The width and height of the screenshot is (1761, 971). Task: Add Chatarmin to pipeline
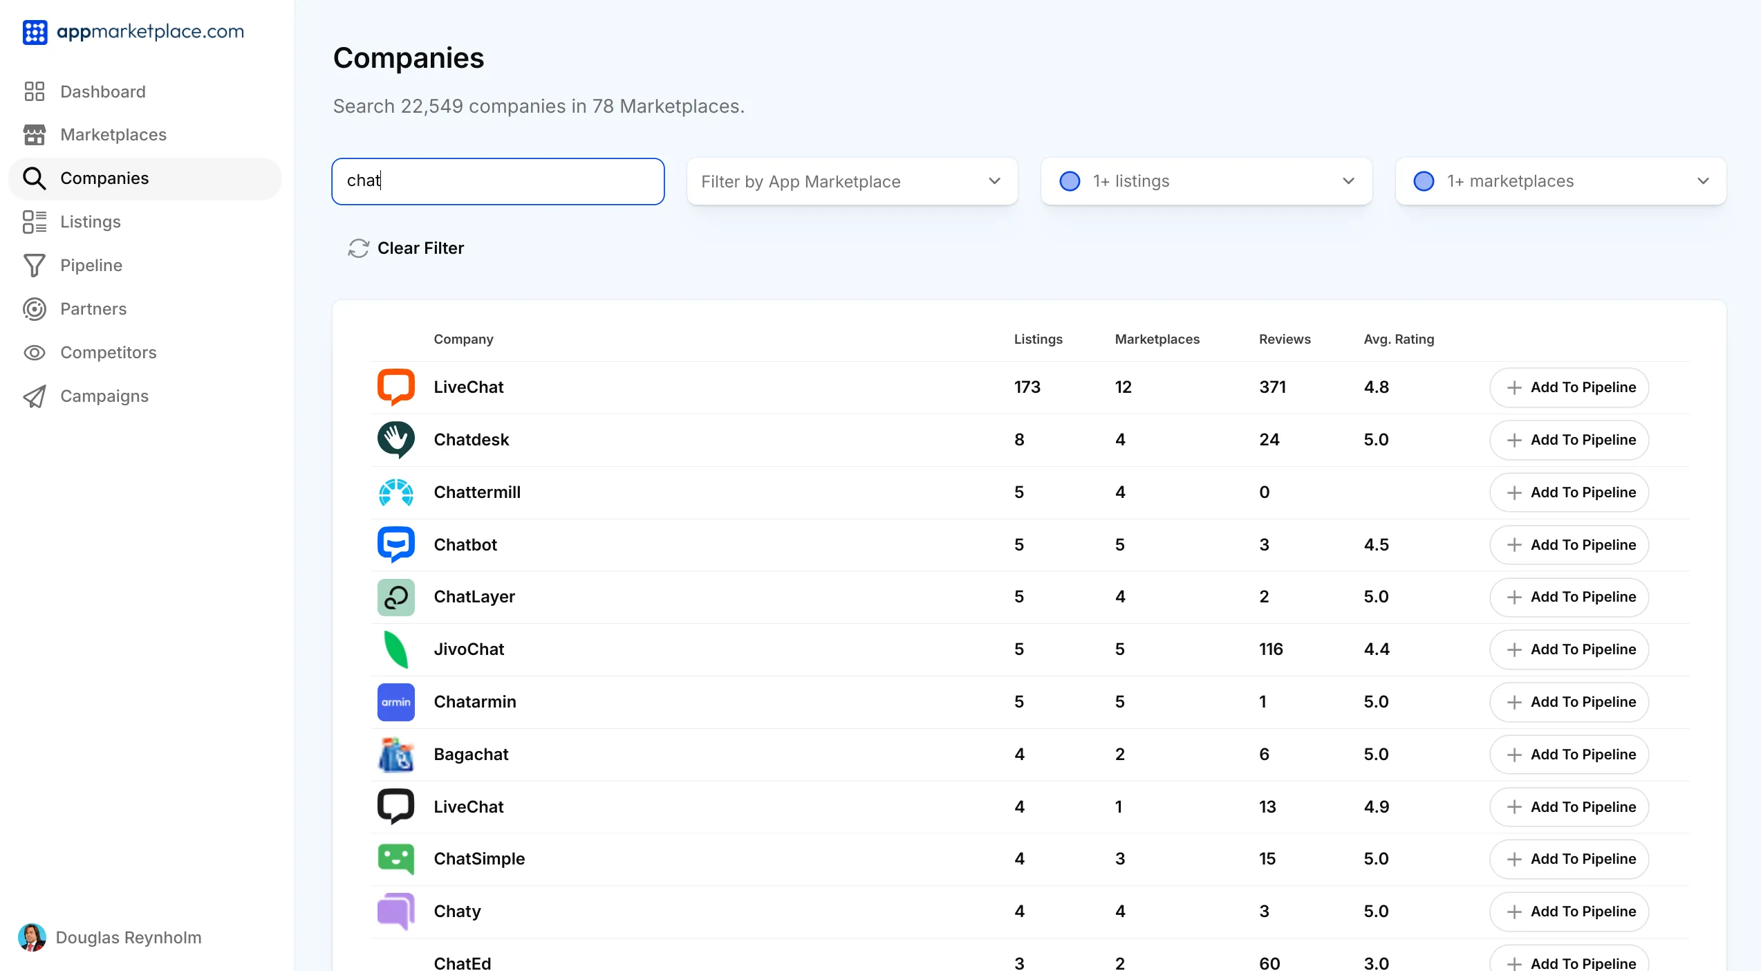coord(1569,702)
